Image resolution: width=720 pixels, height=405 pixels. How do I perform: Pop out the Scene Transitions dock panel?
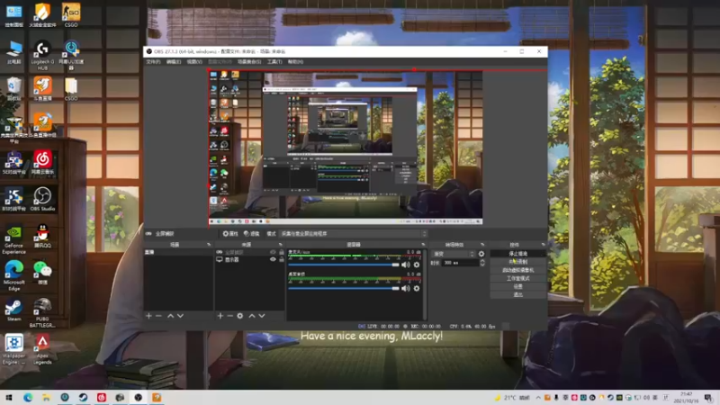click(x=482, y=245)
